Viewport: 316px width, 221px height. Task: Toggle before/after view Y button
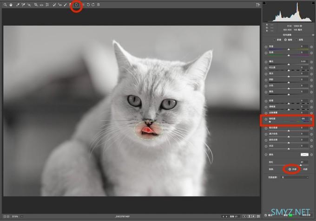(x=244, y=216)
